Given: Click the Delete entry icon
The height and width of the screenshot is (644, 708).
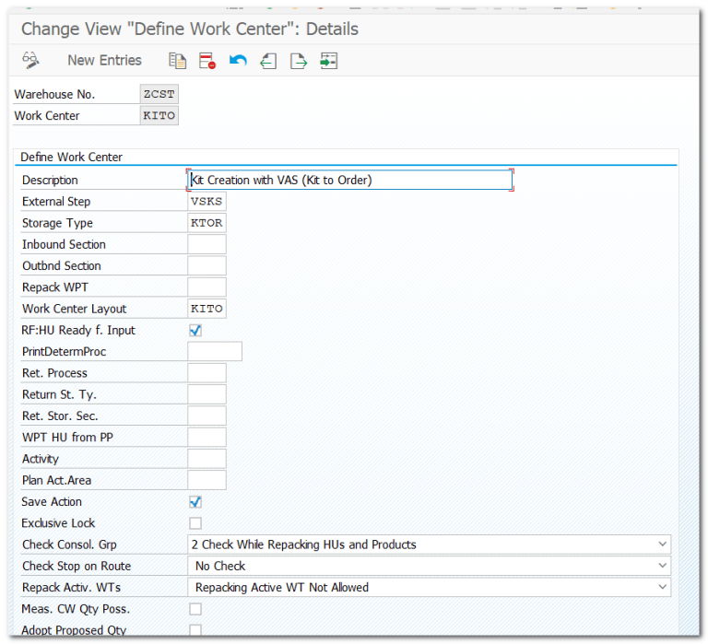Looking at the screenshot, I should pyautogui.click(x=207, y=61).
